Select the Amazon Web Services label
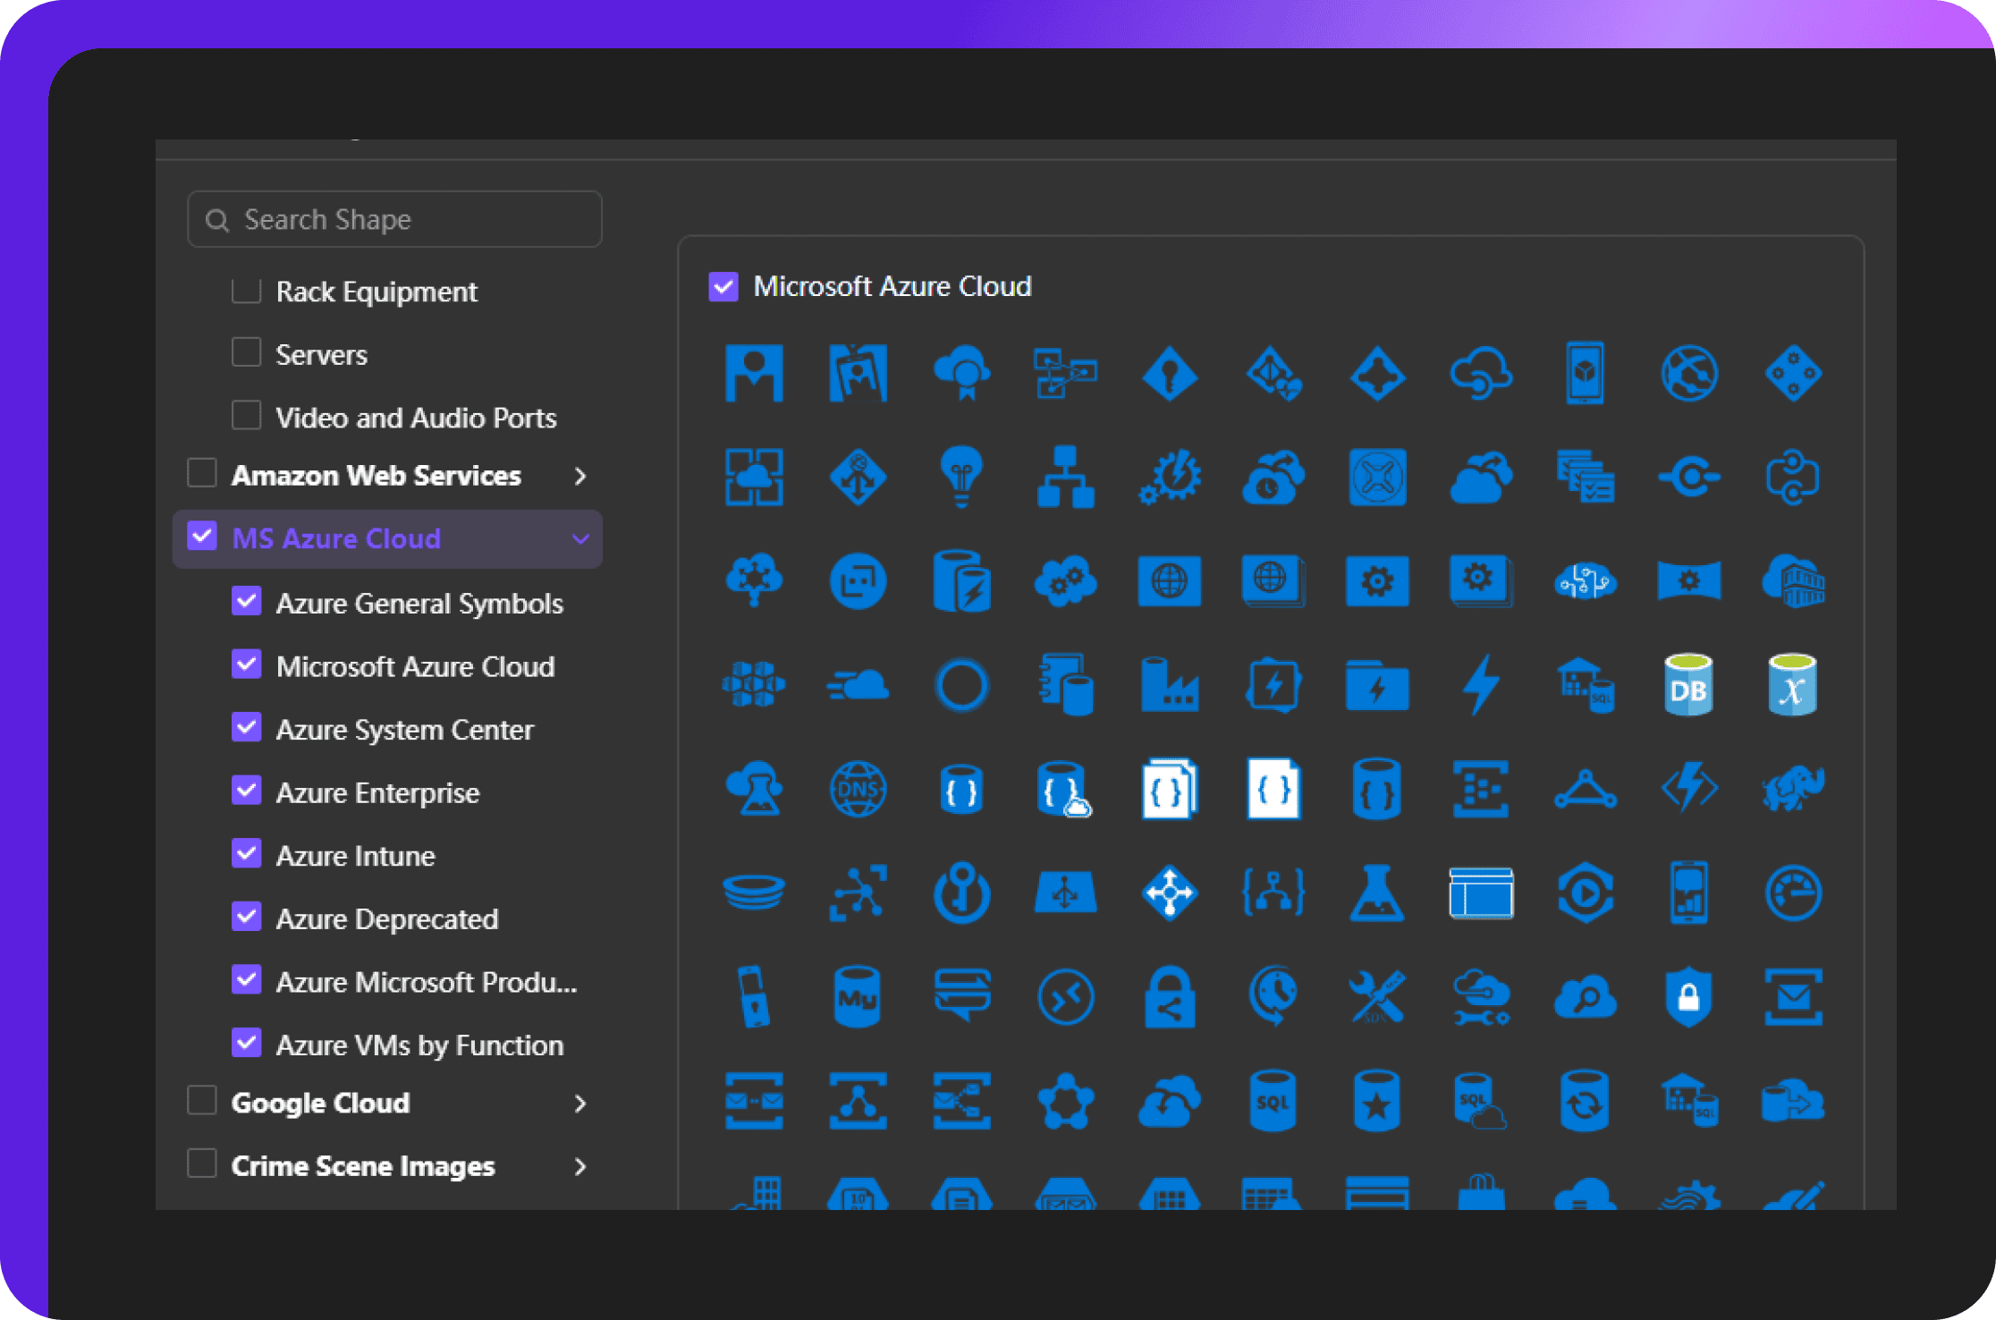1996x1320 pixels. click(376, 476)
